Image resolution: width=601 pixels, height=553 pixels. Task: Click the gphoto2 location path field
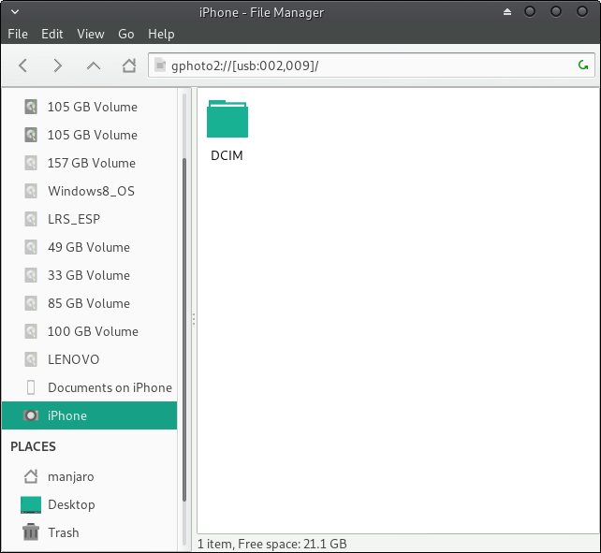click(x=372, y=65)
